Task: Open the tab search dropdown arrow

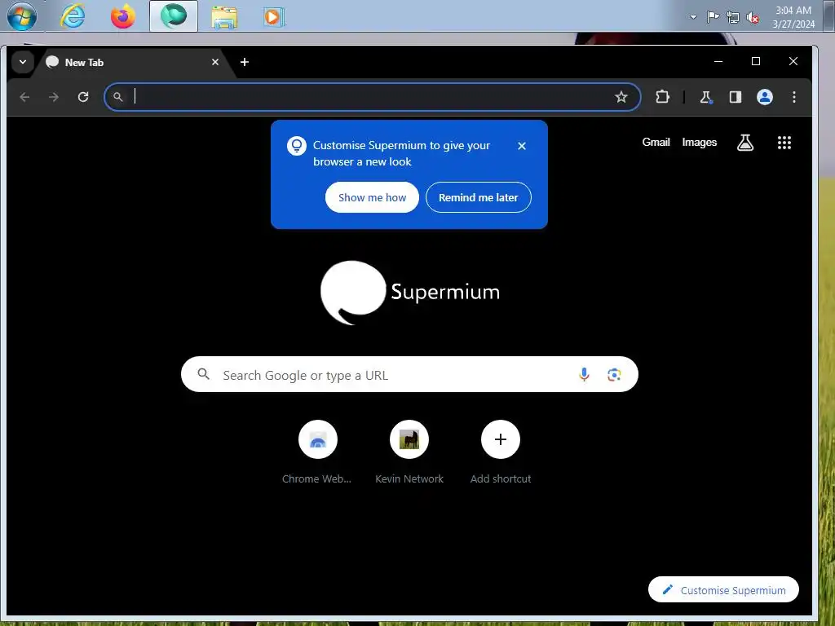Action: (x=23, y=62)
